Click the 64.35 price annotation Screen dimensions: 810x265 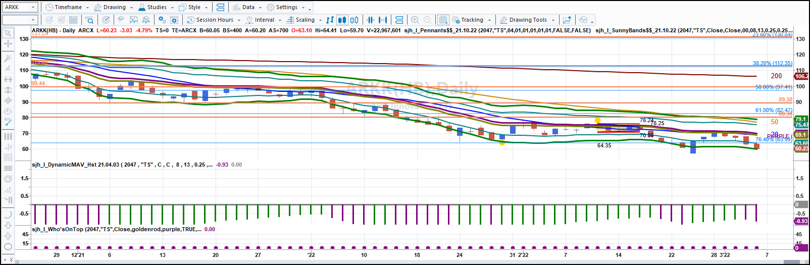[604, 145]
